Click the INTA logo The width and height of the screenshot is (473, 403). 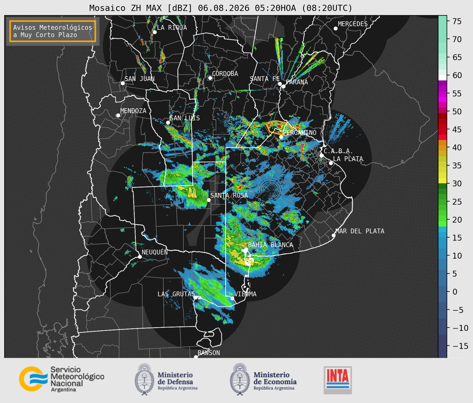[338, 380]
